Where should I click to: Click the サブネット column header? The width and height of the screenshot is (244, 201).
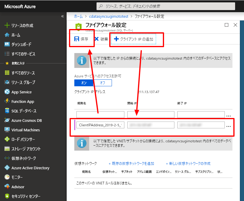tap(127, 172)
